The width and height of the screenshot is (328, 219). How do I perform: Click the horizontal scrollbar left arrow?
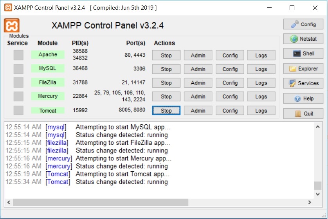click(9, 202)
